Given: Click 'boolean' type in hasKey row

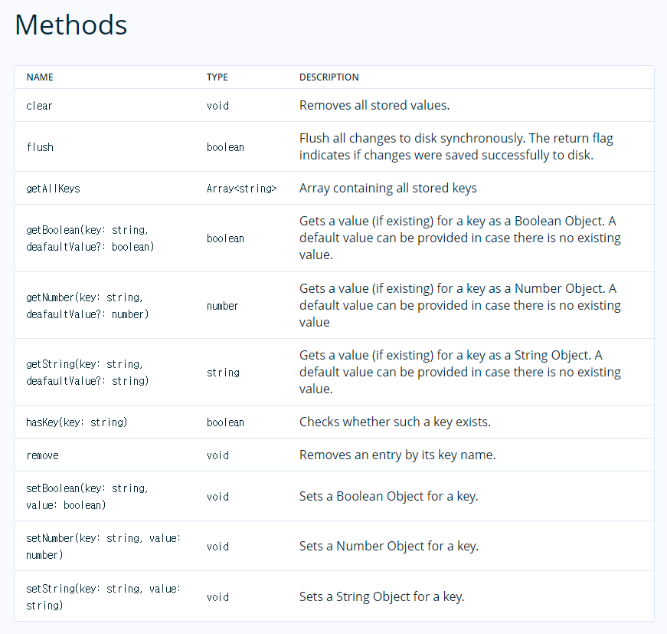Looking at the screenshot, I should (225, 422).
